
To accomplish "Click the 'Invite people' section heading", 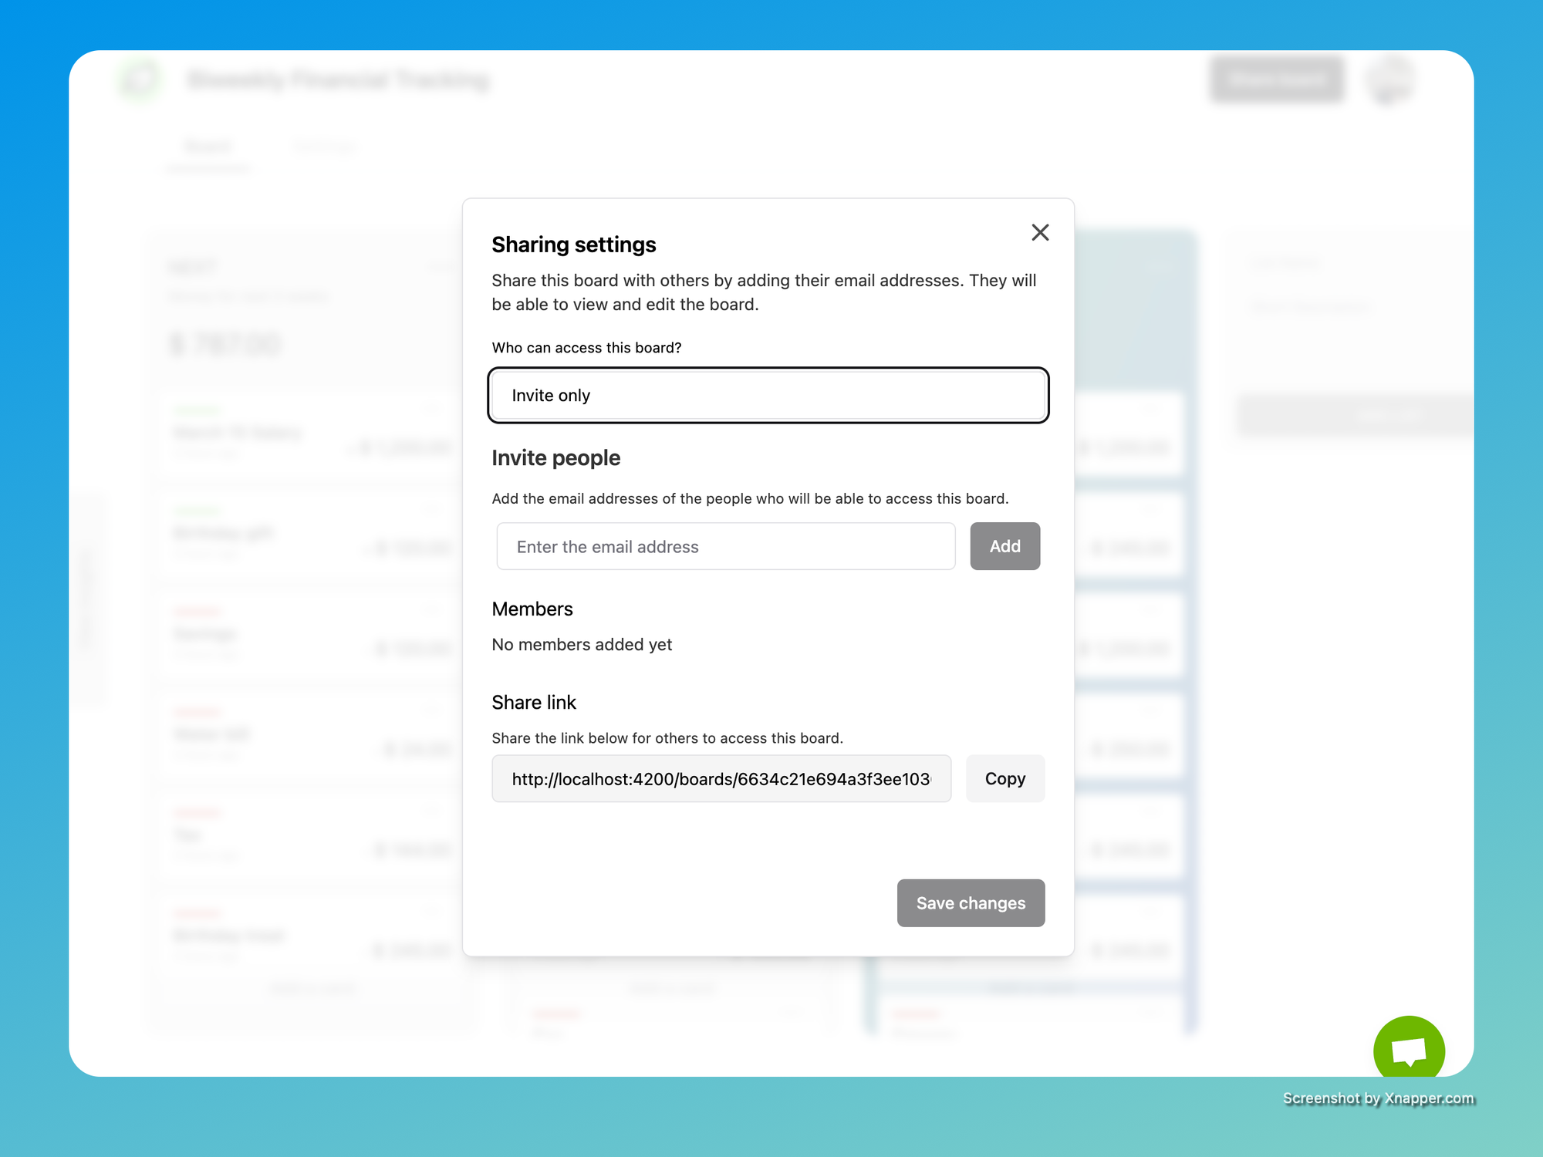I will (555, 458).
